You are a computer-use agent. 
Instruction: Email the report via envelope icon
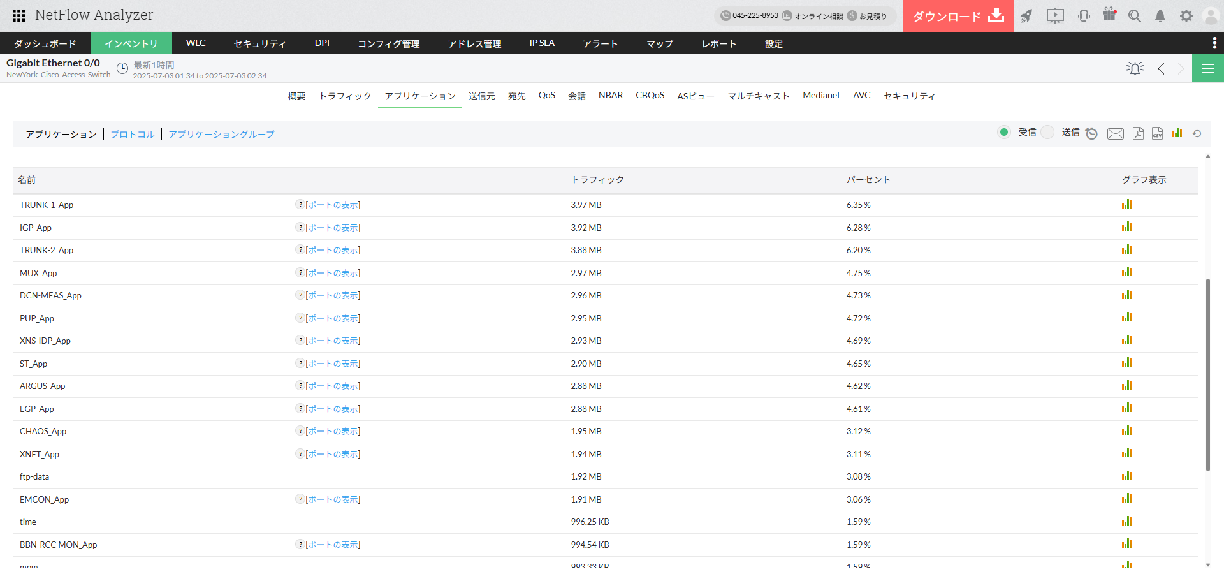[1116, 133]
